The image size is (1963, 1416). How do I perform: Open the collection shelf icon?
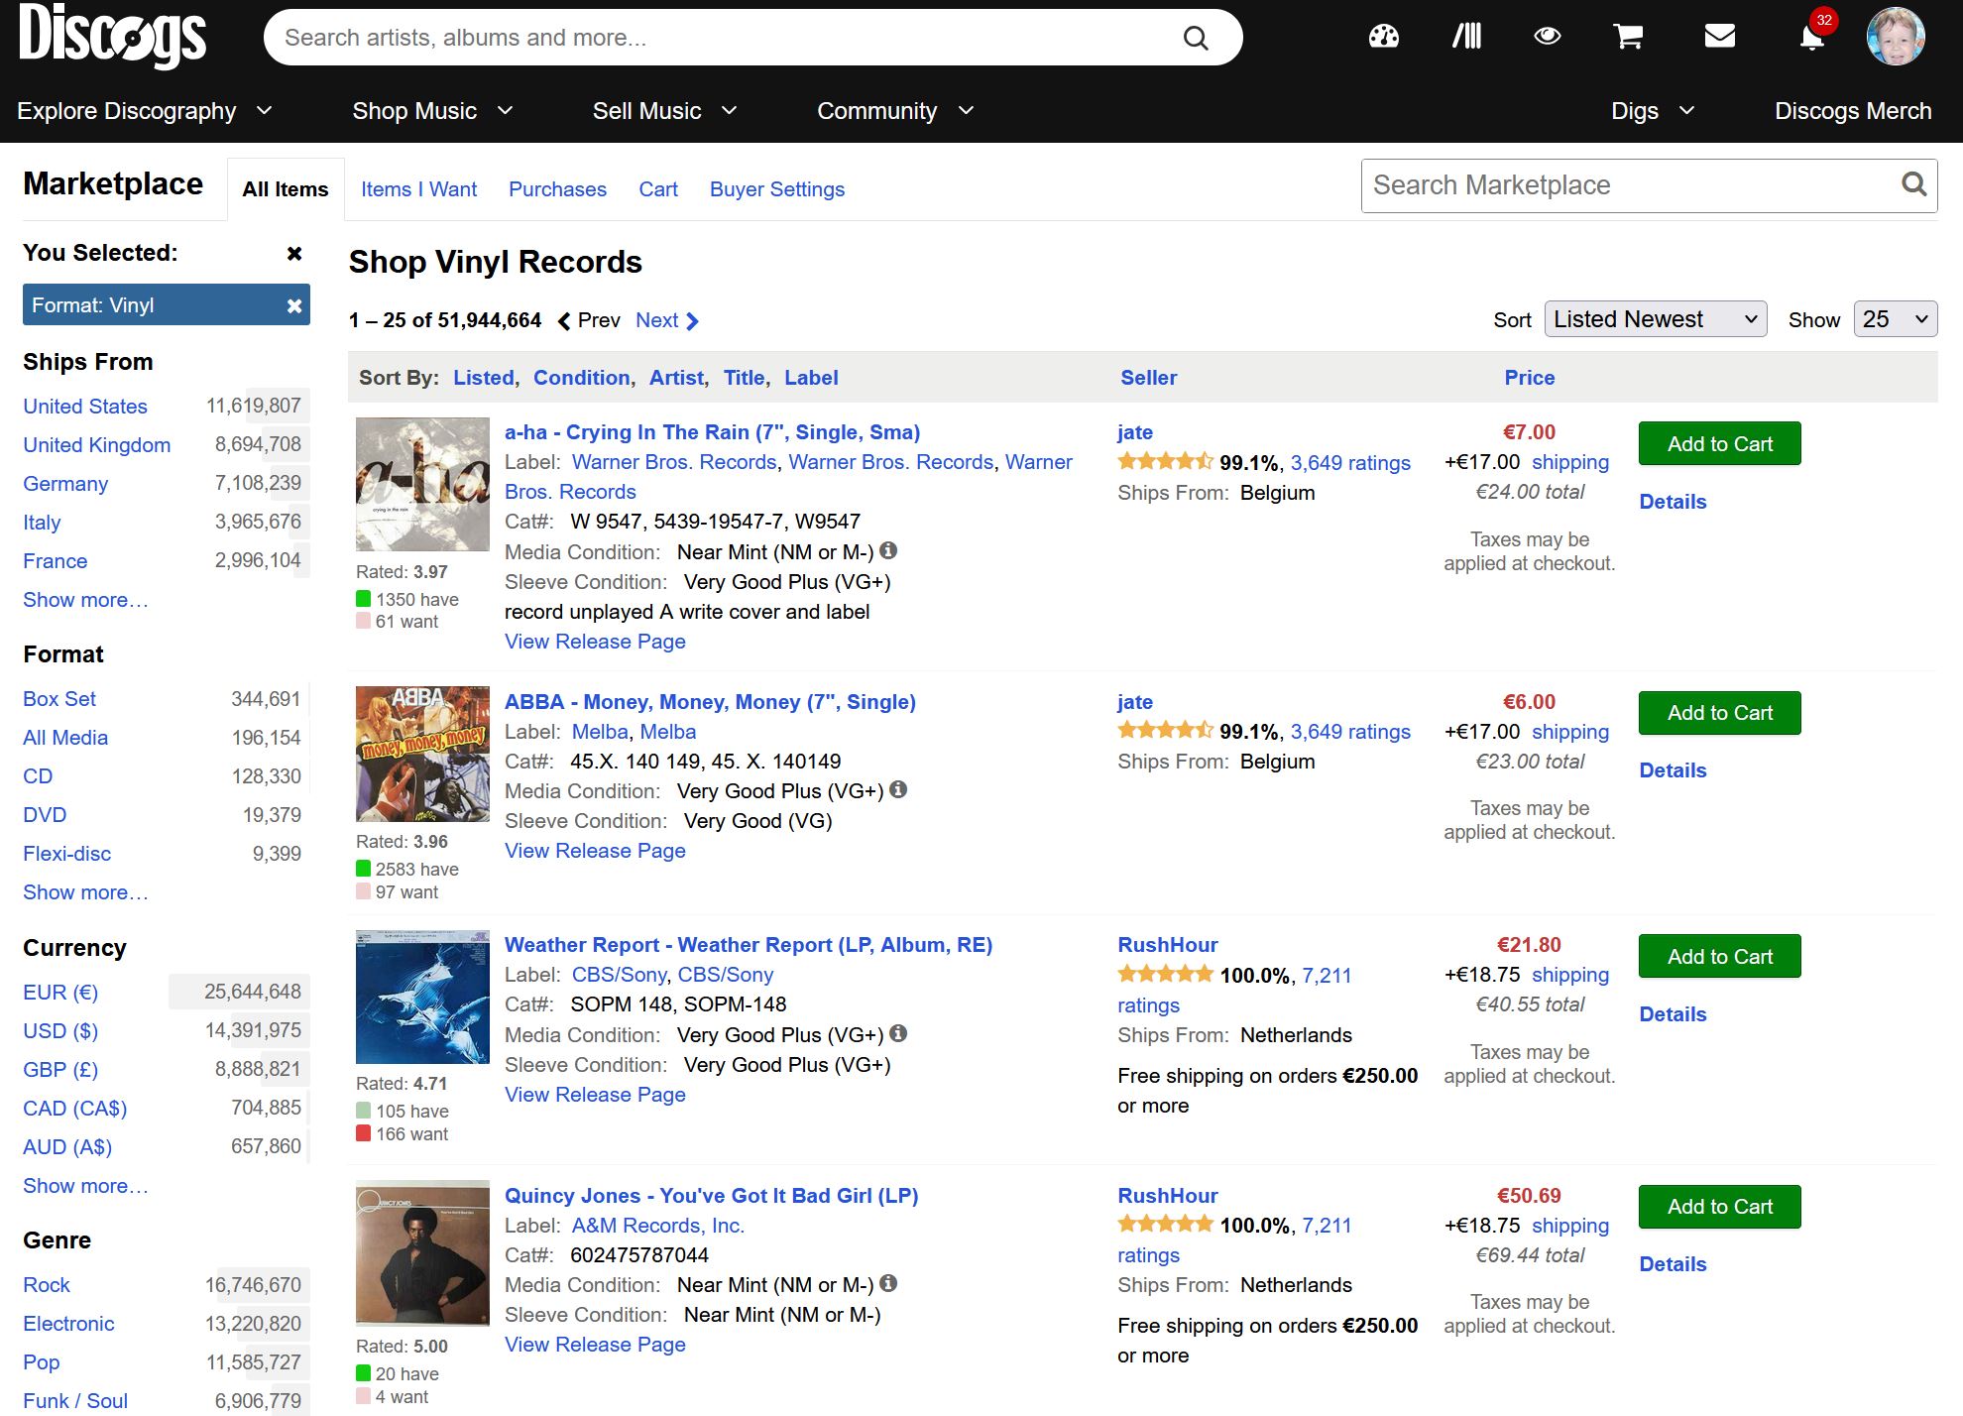tap(1466, 38)
